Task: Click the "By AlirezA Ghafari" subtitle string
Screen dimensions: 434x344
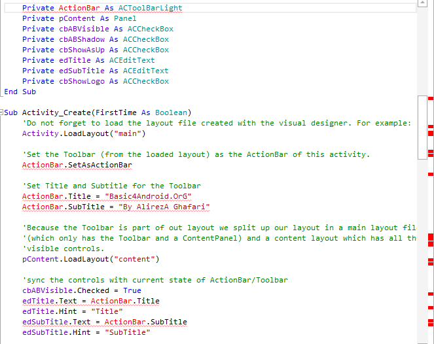Action: [164, 207]
